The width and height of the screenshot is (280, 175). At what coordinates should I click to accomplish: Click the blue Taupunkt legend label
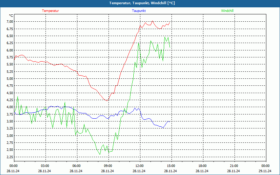click(139, 11)
